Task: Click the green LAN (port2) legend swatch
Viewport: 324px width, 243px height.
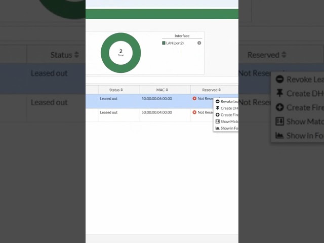Action: [x=164, y=43]
